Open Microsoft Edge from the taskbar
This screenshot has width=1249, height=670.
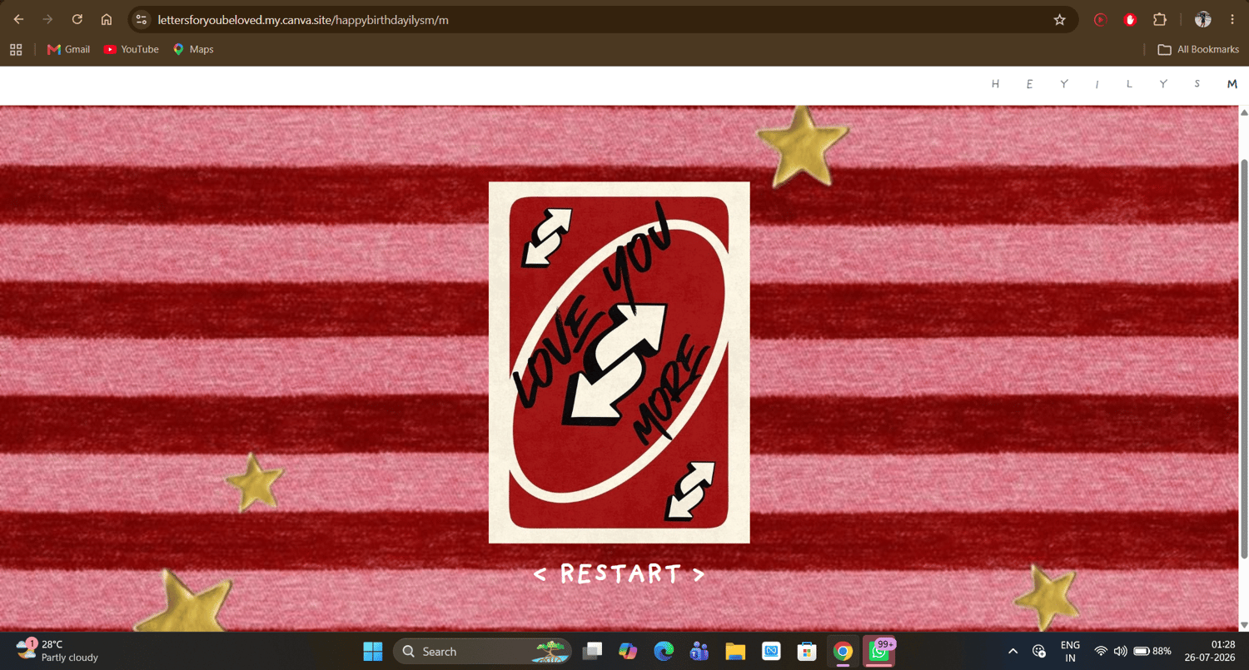coord(664,651)
